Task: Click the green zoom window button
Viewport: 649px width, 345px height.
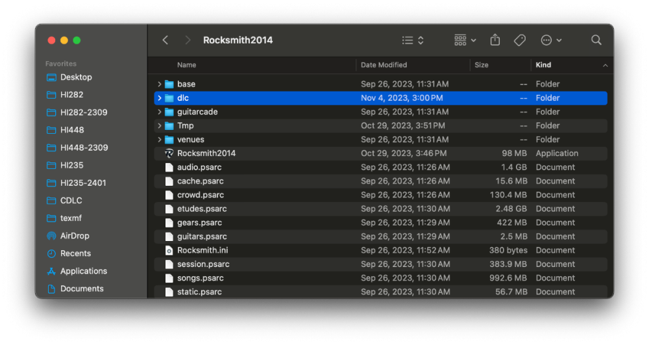Action: 77,40
